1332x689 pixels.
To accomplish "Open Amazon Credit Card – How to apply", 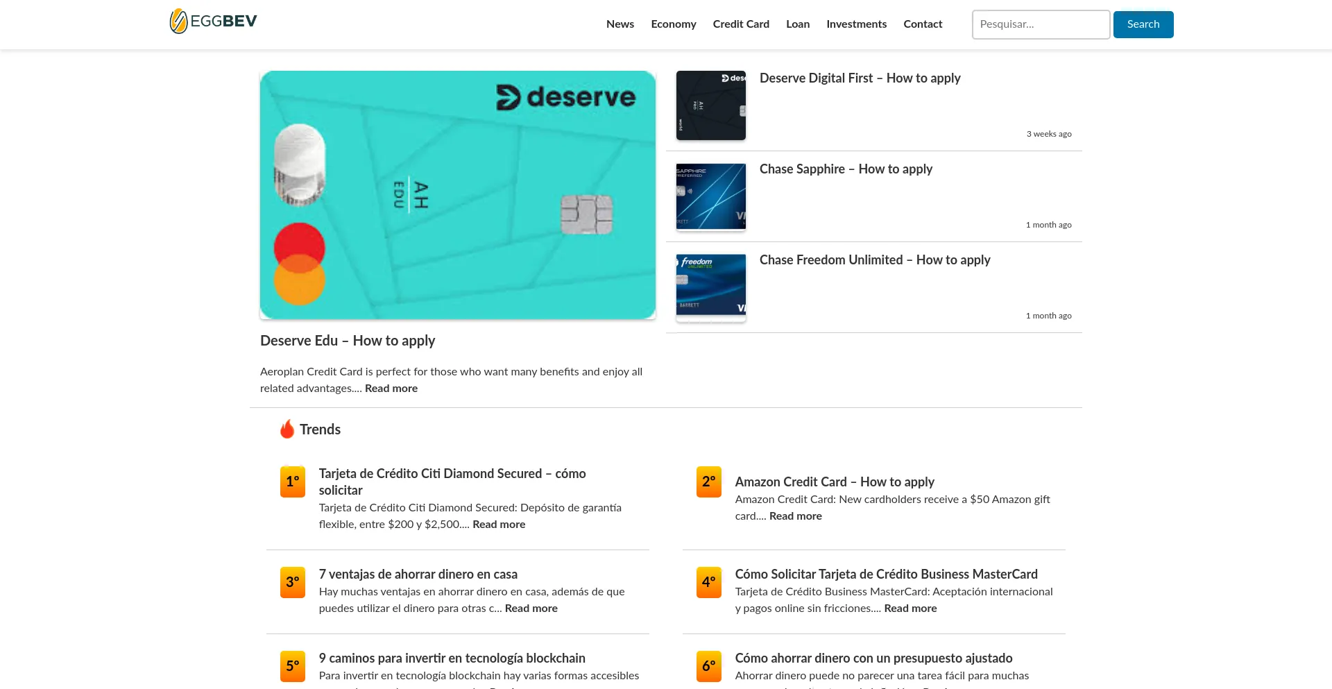I will point(835,482).
